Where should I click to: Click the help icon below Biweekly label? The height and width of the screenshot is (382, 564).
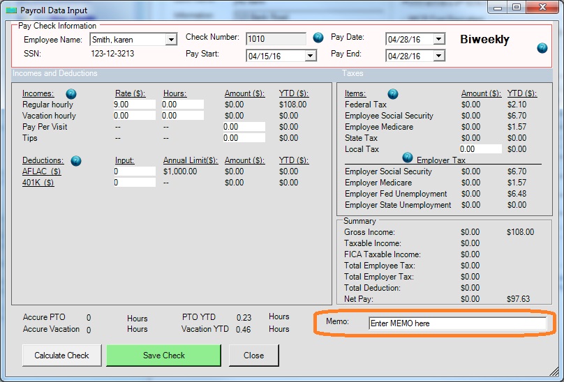pos(542,48)
